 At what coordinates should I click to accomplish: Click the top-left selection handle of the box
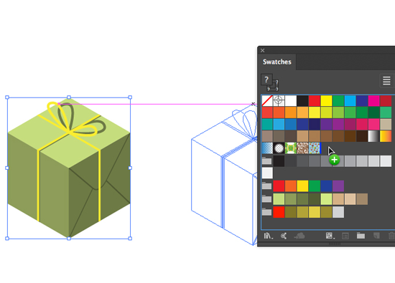[7, 97]
